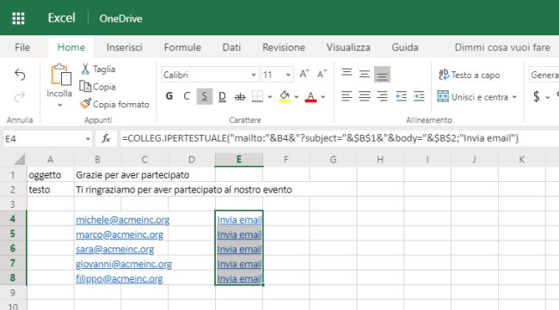The image size is (559, 310).
Task: Open font color dropdown arrow
Action: click(x=323, y=97)
